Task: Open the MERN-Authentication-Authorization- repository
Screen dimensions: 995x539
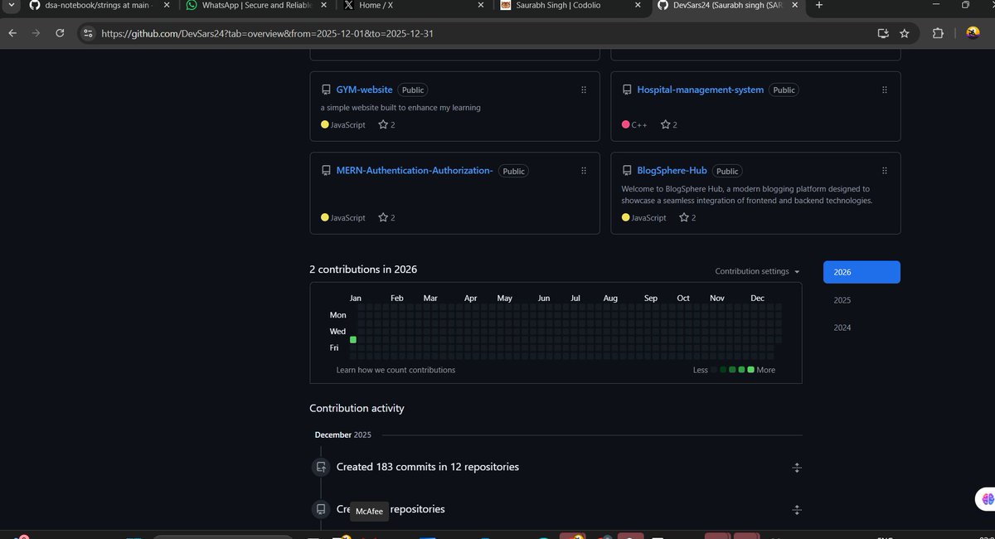Action: pyautogui.click(x=415, y=171)
